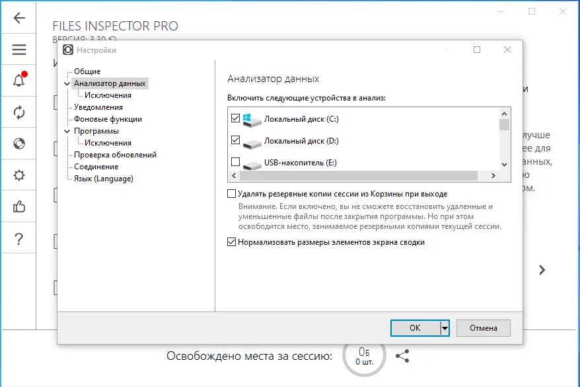Screen dimensions: 580x387
Task: Select Уведомления settings section
Action: (98, 107)
